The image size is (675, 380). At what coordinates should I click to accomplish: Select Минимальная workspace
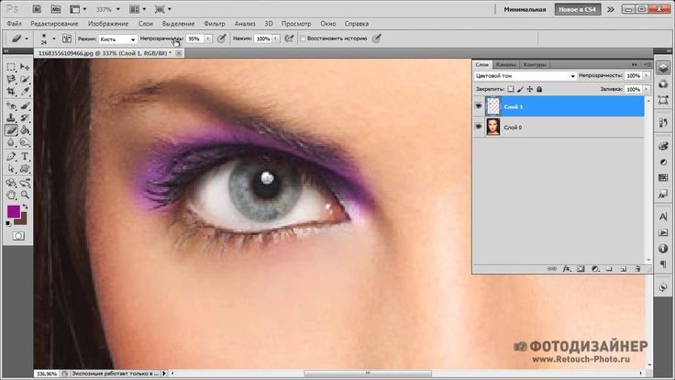point(525,9)
